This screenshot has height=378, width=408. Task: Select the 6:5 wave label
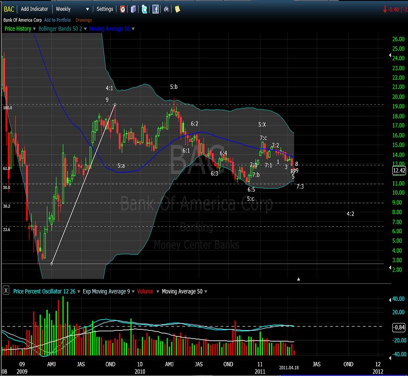pyautogui.click(x=251, y=189)
